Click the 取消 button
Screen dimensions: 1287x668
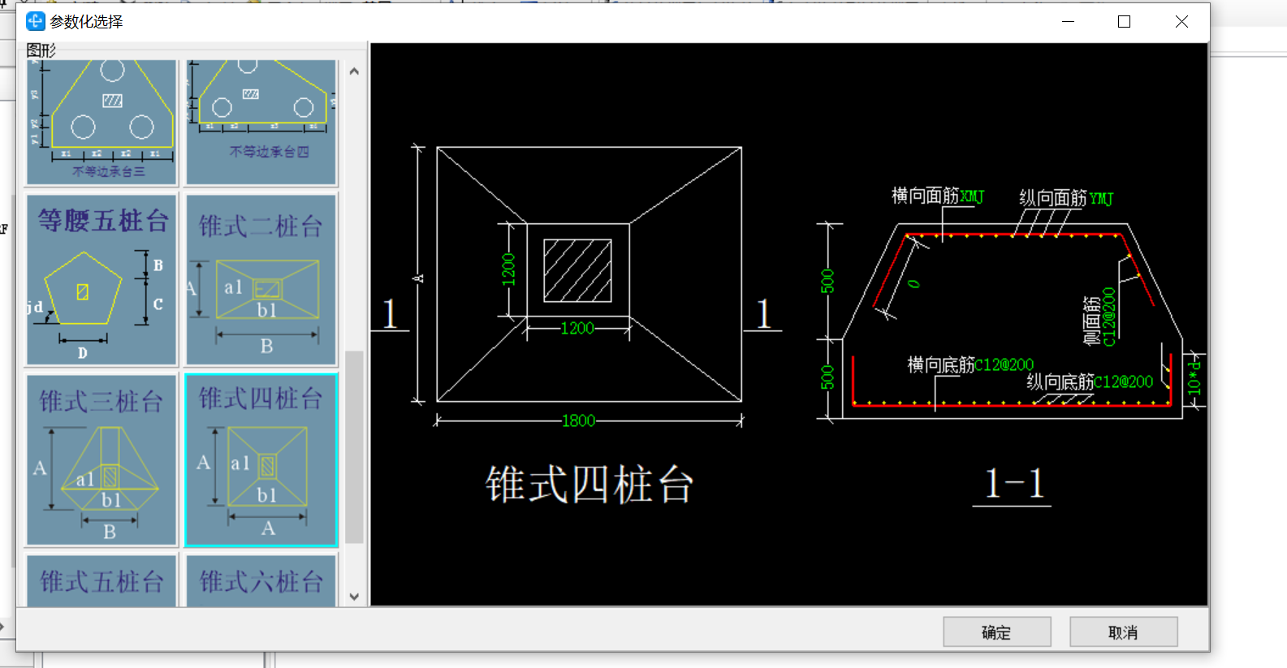pos(1123,632)
